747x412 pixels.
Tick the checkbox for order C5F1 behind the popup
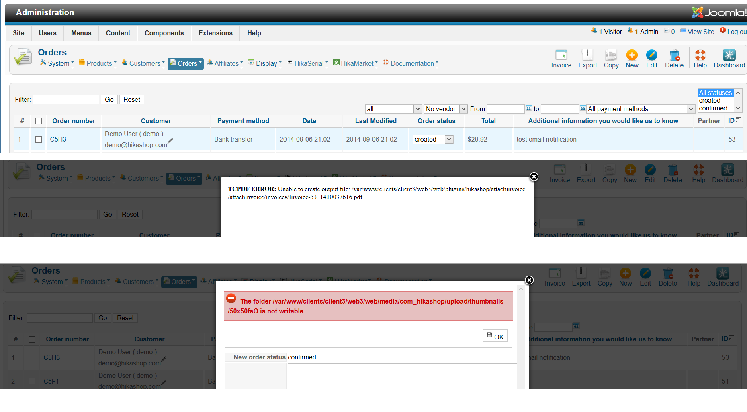[32, 381]
